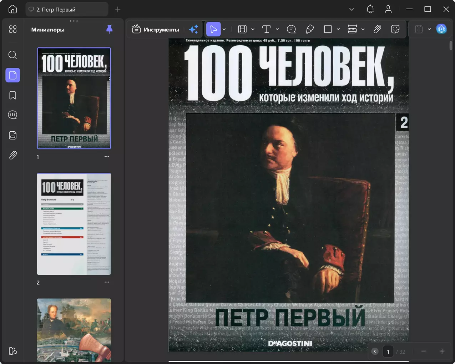The height and width of the screenshot is (364, 455).
Task: Open the bookmarks panel icon
Action: tap(12, 95)
